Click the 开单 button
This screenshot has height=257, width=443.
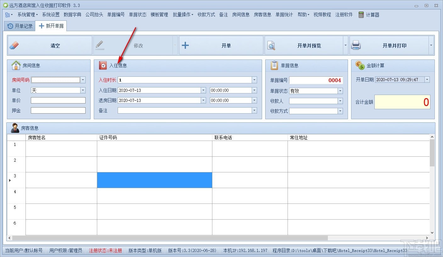221,46
